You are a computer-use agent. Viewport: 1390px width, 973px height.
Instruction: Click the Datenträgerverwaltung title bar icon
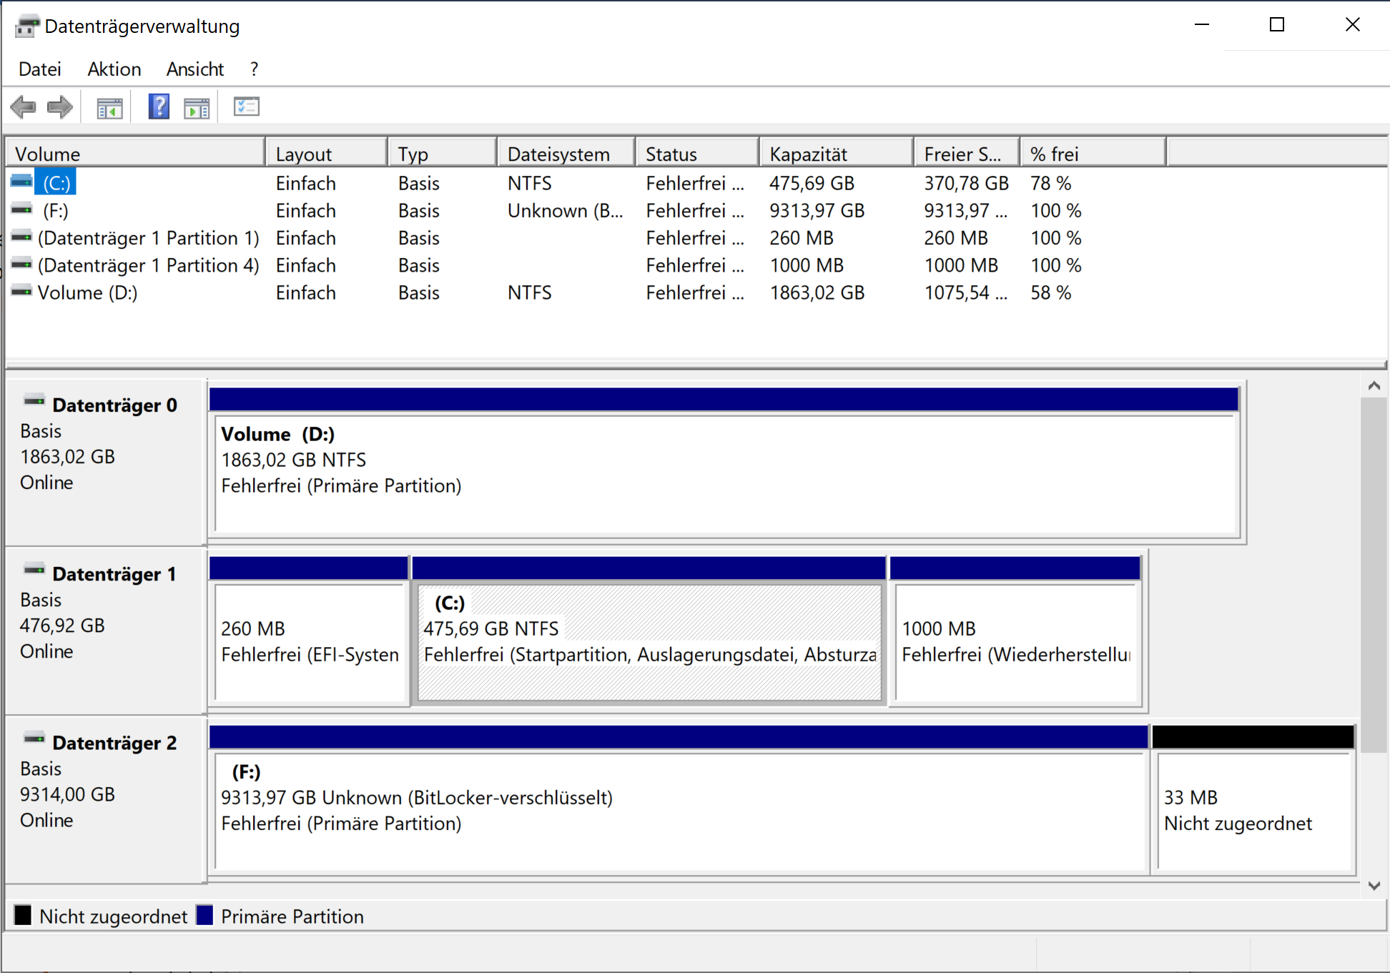coord(26,26)
